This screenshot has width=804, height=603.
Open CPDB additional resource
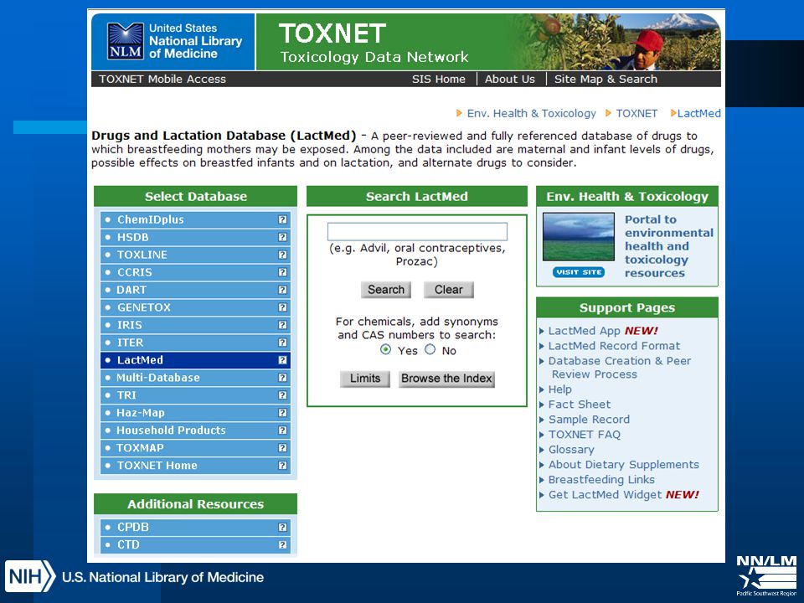coord(195,527)
